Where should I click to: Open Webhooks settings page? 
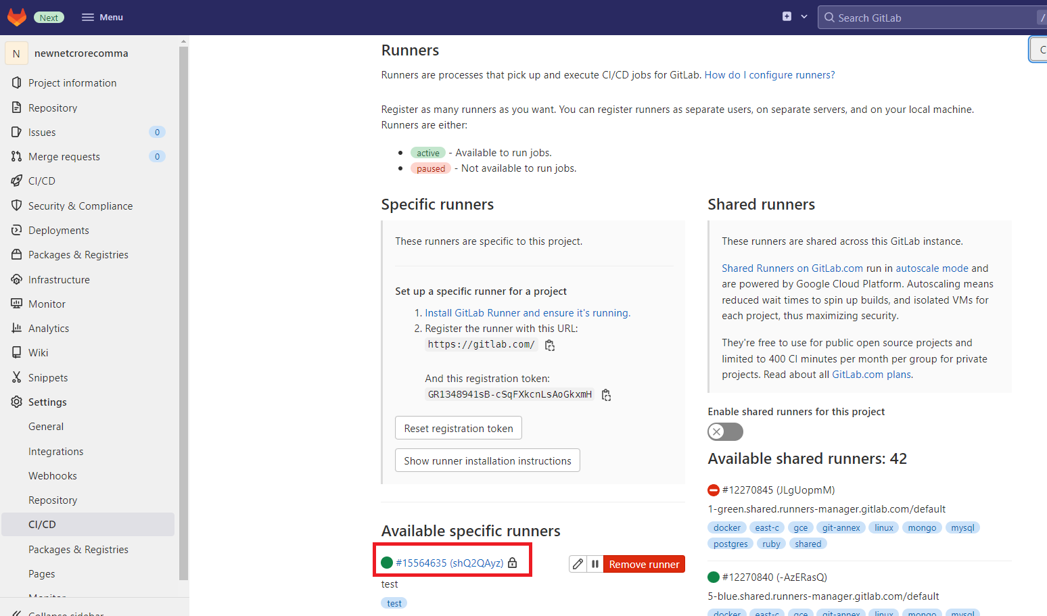coord(53,476)
